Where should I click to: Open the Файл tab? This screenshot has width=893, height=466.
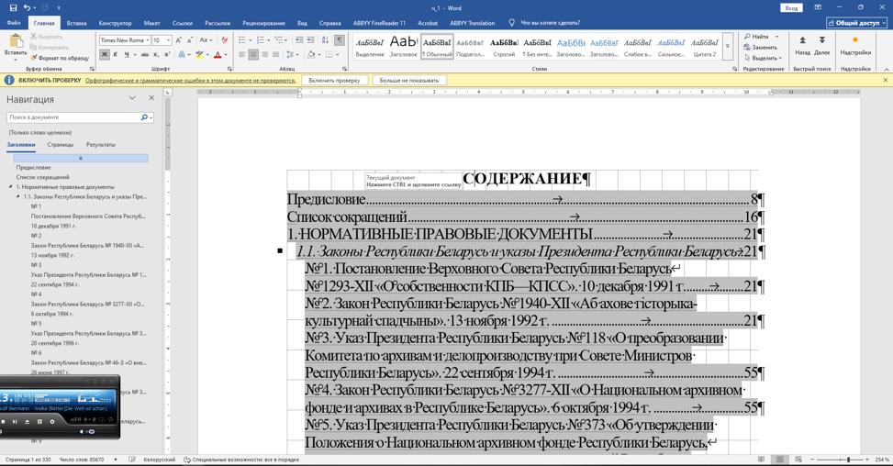pos(14,23)
